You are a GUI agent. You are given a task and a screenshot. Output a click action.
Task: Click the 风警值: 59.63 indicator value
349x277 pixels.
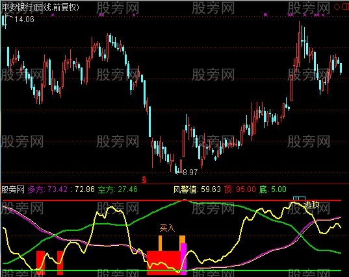click(x=197, y=189)
